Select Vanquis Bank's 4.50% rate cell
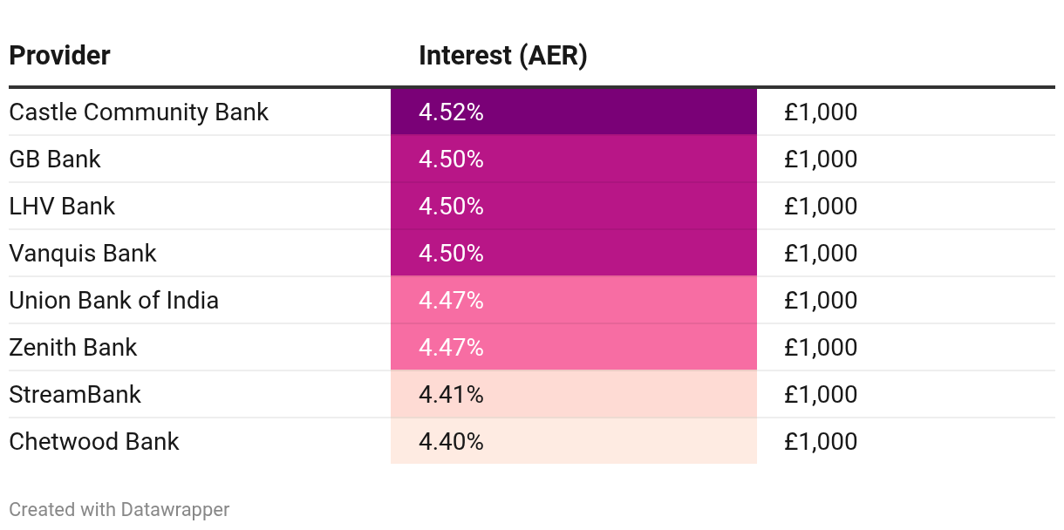The height and width of the screenshot is (530, 1064). 573,254
